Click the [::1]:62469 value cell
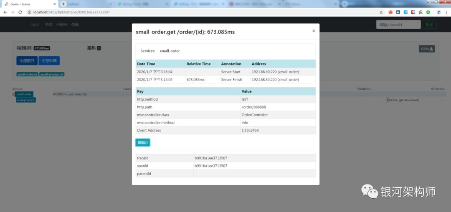The image size is (451, 212). click(x=278, y=130)
